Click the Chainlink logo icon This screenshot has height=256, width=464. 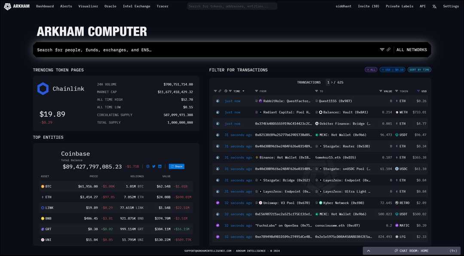[43, 88]
